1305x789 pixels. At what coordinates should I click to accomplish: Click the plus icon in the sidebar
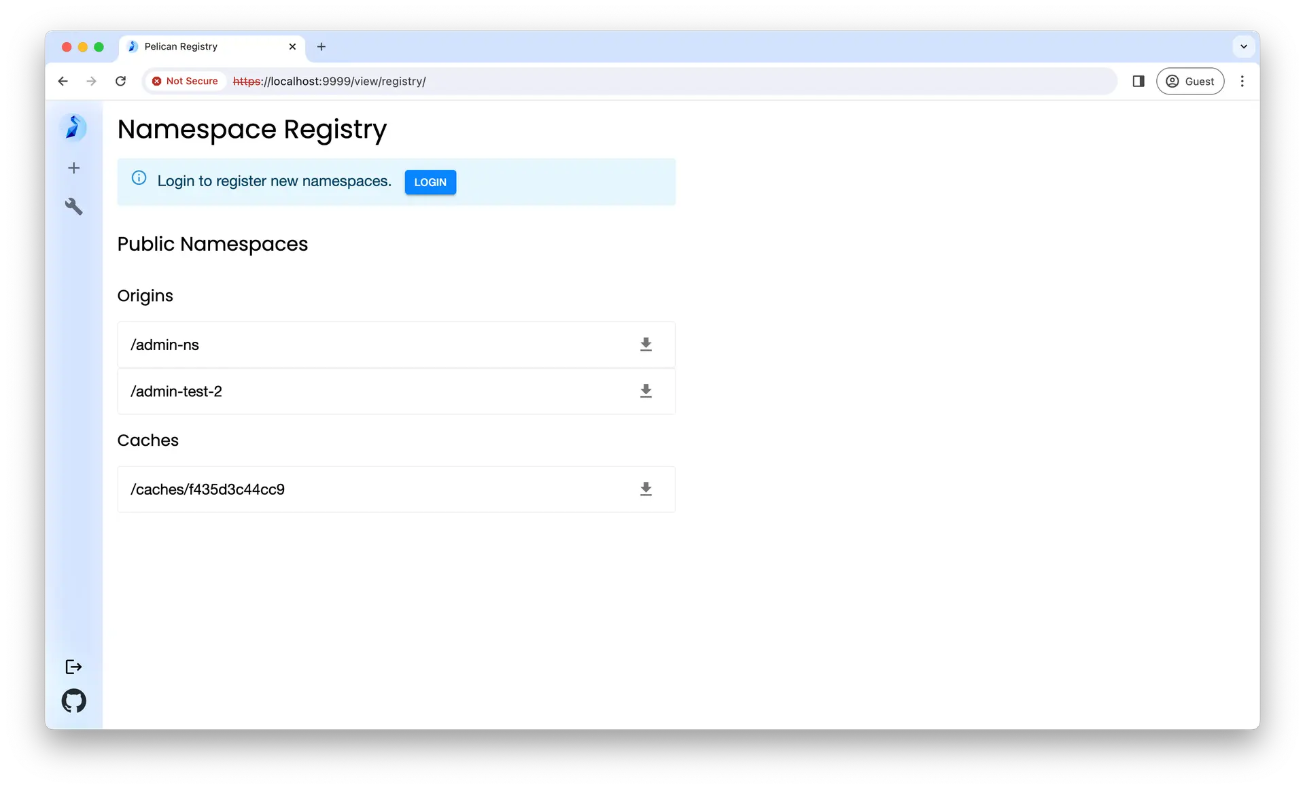click(74, 168)
